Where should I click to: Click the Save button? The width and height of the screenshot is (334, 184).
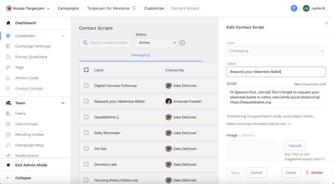click(x=235, y=173)
